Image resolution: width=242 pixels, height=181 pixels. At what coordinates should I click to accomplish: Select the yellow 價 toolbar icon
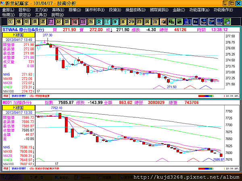(35, 22)
